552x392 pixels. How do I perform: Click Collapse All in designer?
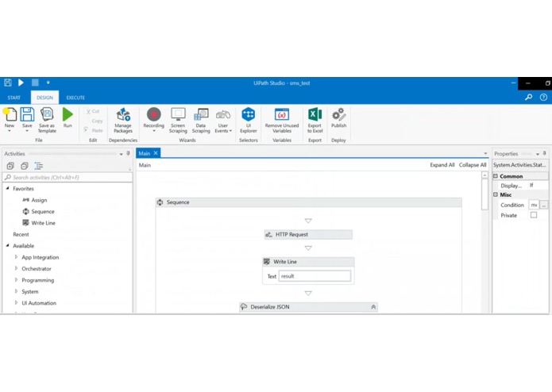click(473, 165)
